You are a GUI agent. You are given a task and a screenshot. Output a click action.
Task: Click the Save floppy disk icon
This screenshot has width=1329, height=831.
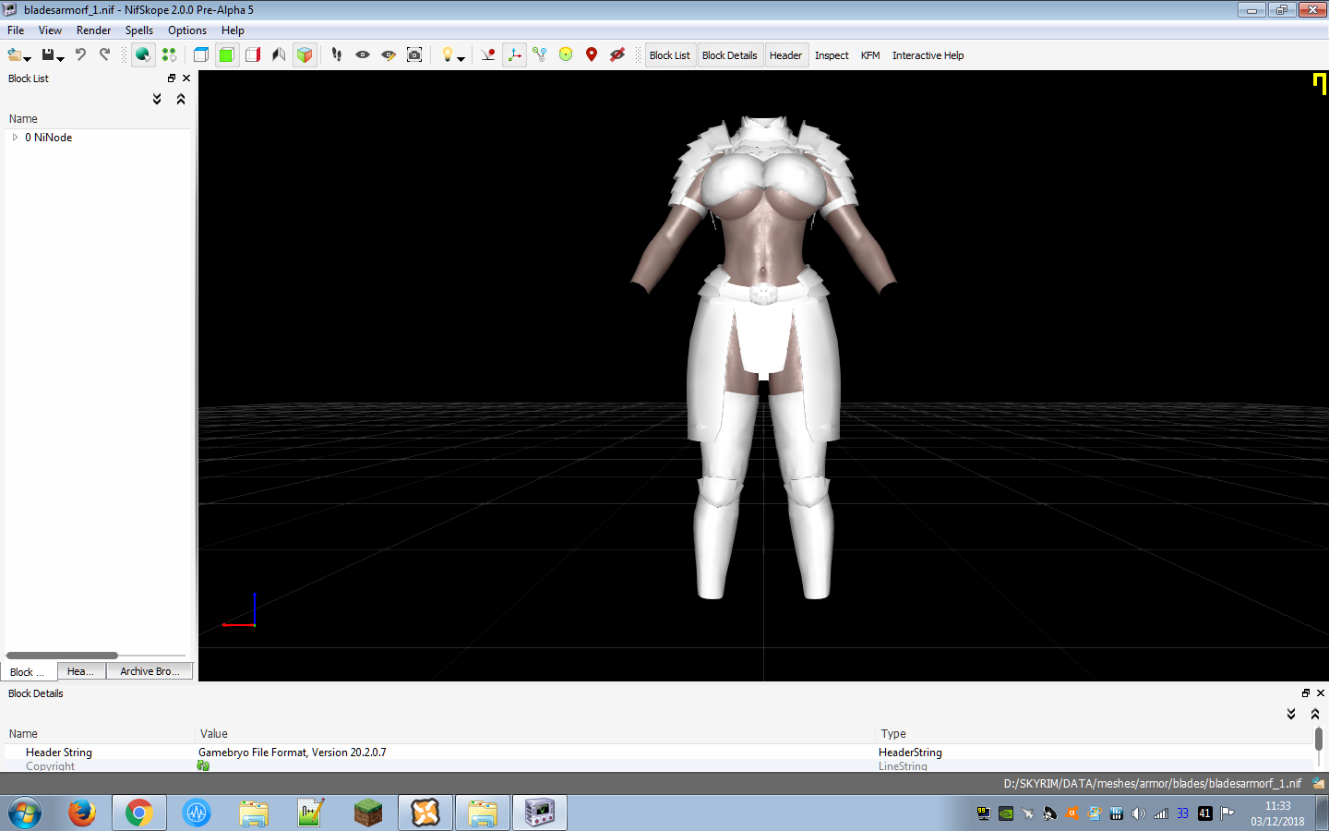[48, 55]
